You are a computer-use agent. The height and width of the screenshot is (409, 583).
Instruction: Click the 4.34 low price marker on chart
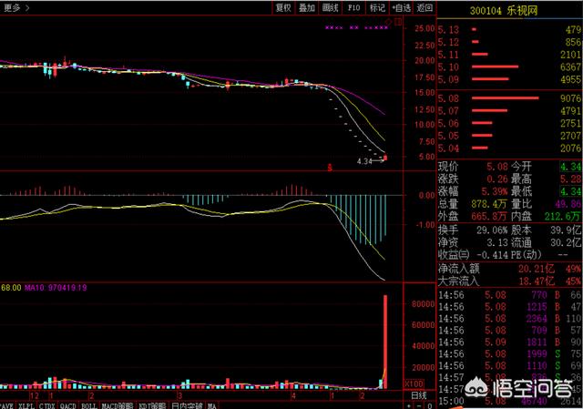[366, 161]
